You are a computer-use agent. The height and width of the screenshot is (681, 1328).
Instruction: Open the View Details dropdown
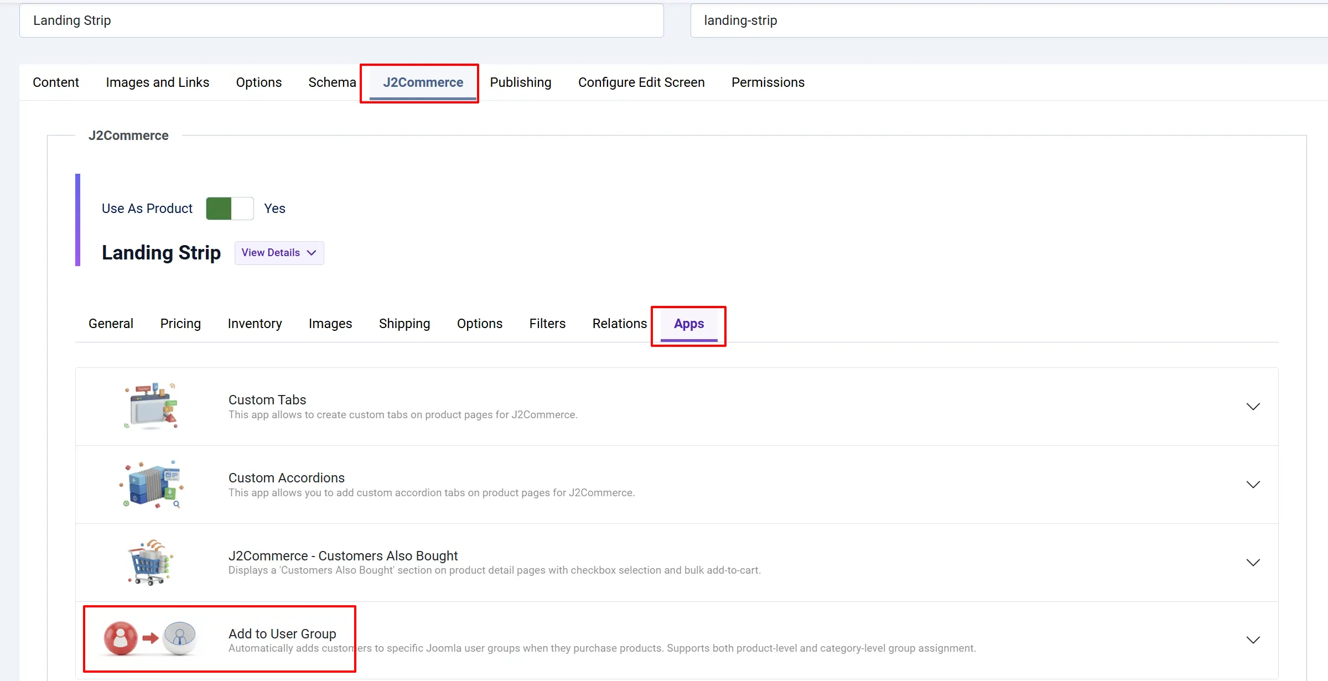point(279,253)
